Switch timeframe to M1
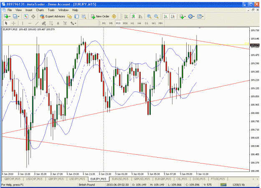The image size is (261, 188). (104, 23)
